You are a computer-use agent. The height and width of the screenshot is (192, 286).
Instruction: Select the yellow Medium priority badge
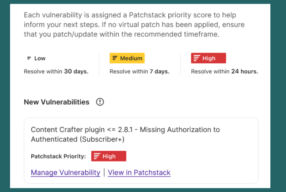tap(127, 58)
